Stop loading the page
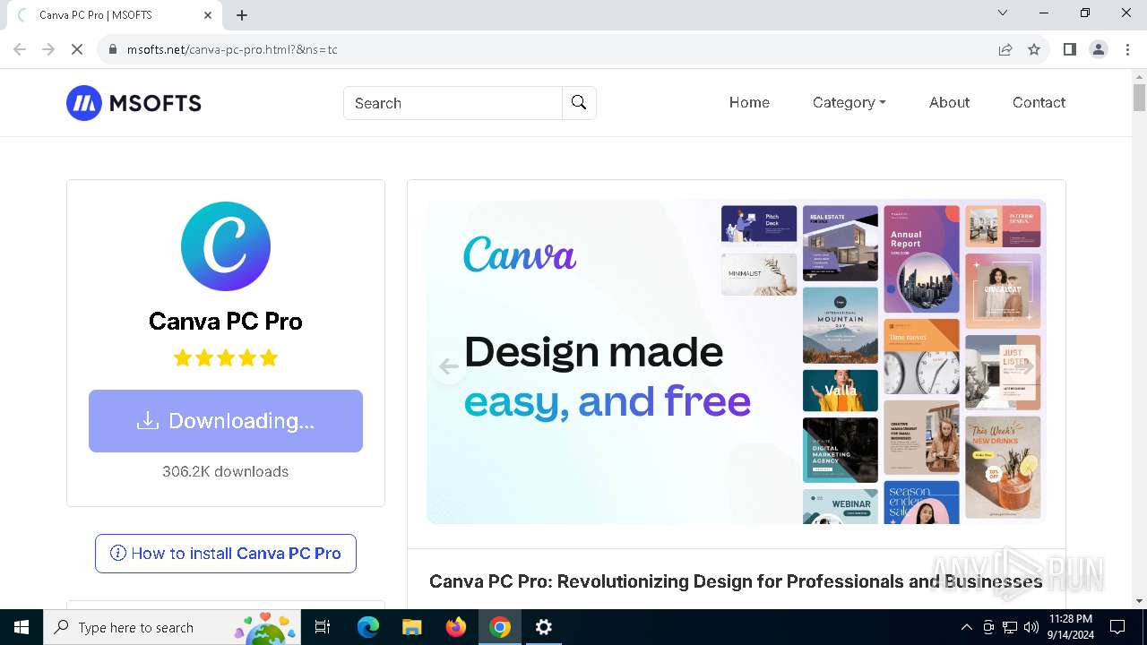The height and width of the screenshot is (645, 1147). click(x=77, y=49)
